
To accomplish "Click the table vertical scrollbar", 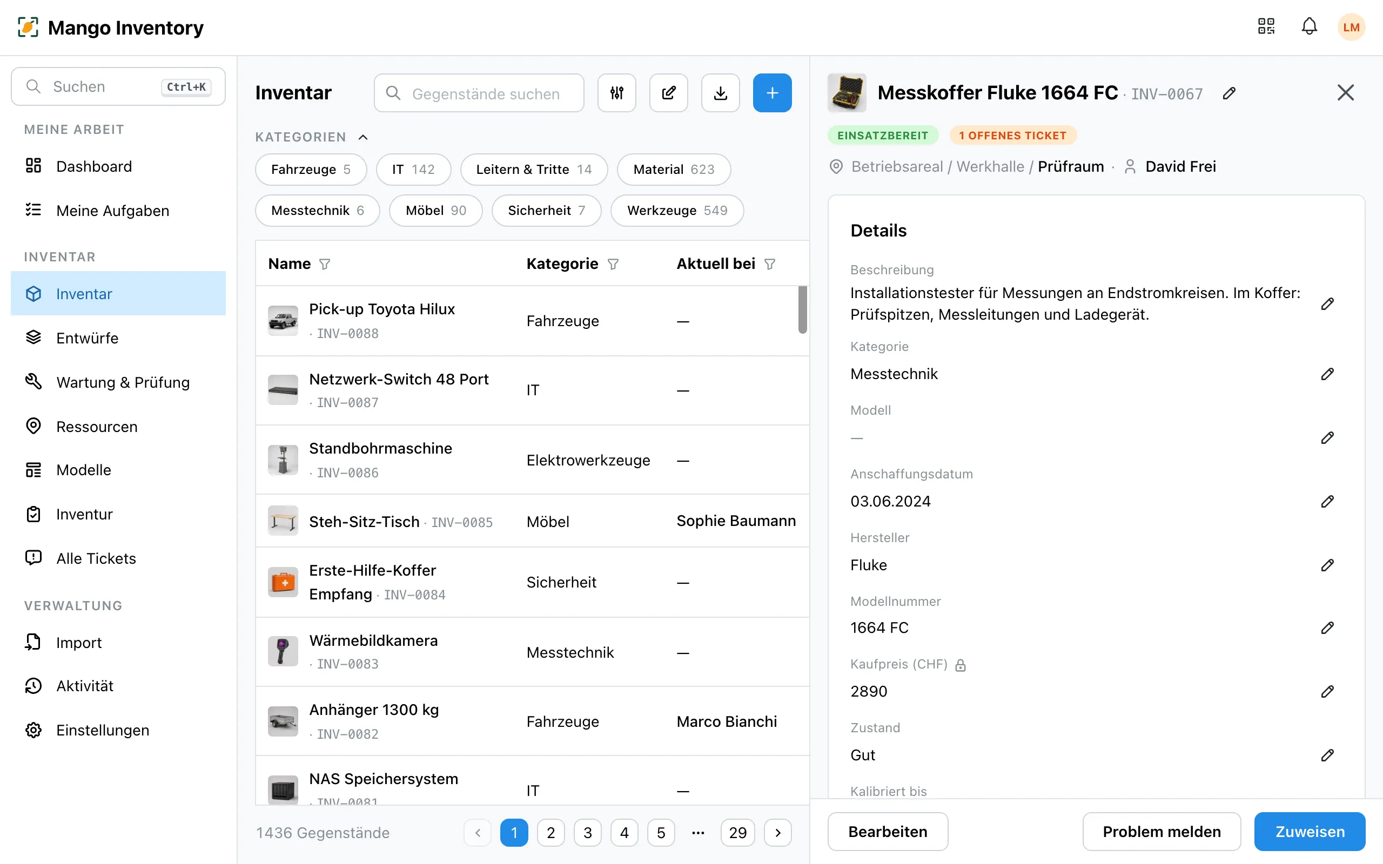I will click(x=802, y=310).
